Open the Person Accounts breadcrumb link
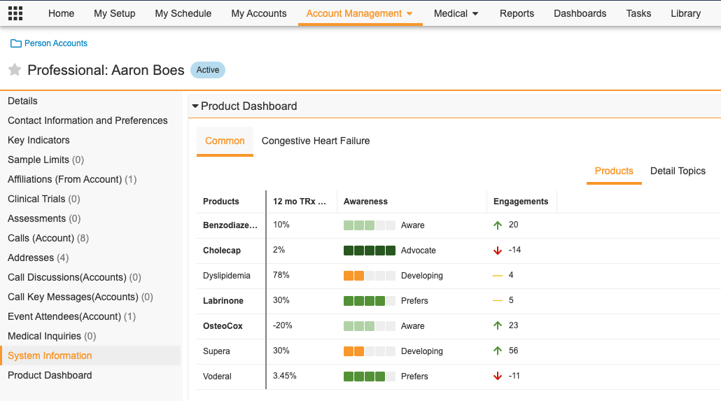 pos(56,43)
